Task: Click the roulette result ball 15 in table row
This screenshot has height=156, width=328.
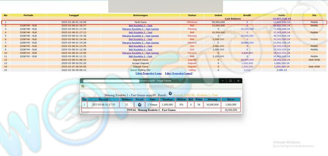Action: coord(139,105)
